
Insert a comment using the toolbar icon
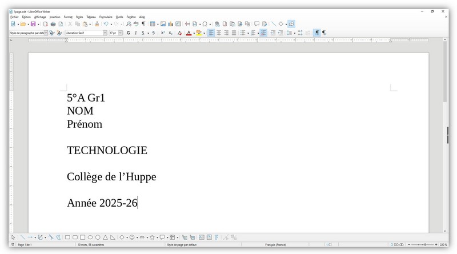256,24
